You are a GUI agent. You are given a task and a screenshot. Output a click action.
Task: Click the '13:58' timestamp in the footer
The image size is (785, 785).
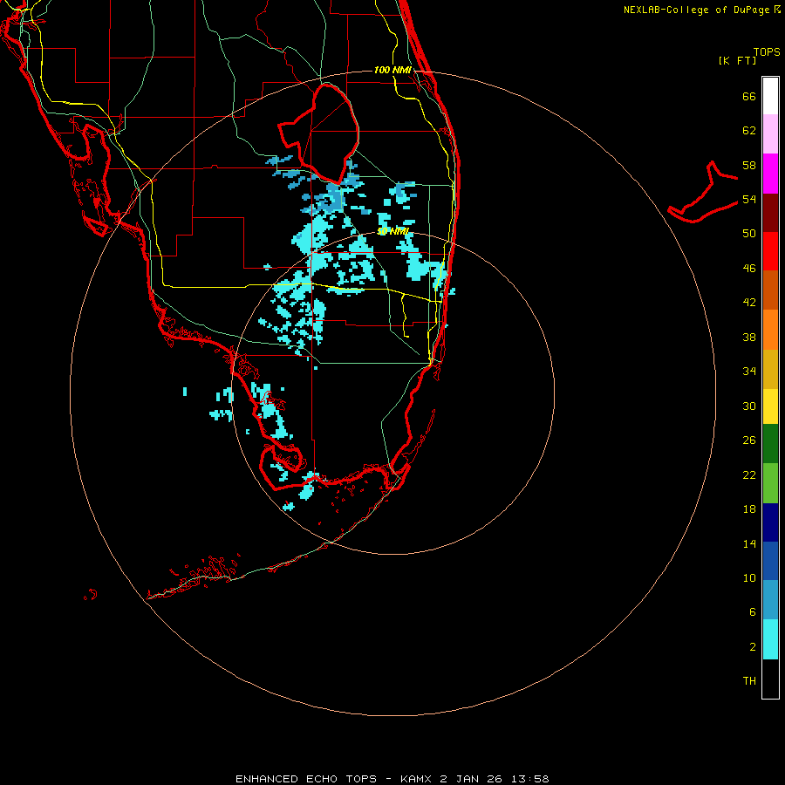(530, 779)
